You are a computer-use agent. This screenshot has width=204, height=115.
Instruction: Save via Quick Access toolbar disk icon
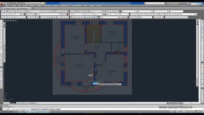tap(11, 3)
